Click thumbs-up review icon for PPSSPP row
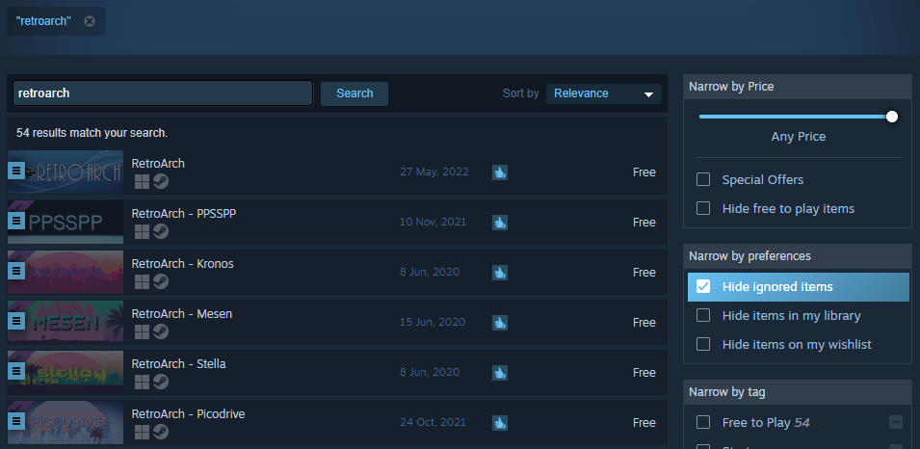Viewport: 920px width, 449px height. click(499, 223)
